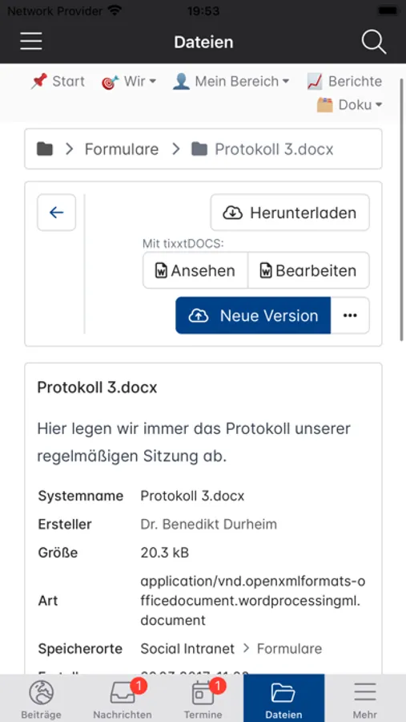Expand the Mein Bereich dropdown
406x722 pixels.
point(231,82)
